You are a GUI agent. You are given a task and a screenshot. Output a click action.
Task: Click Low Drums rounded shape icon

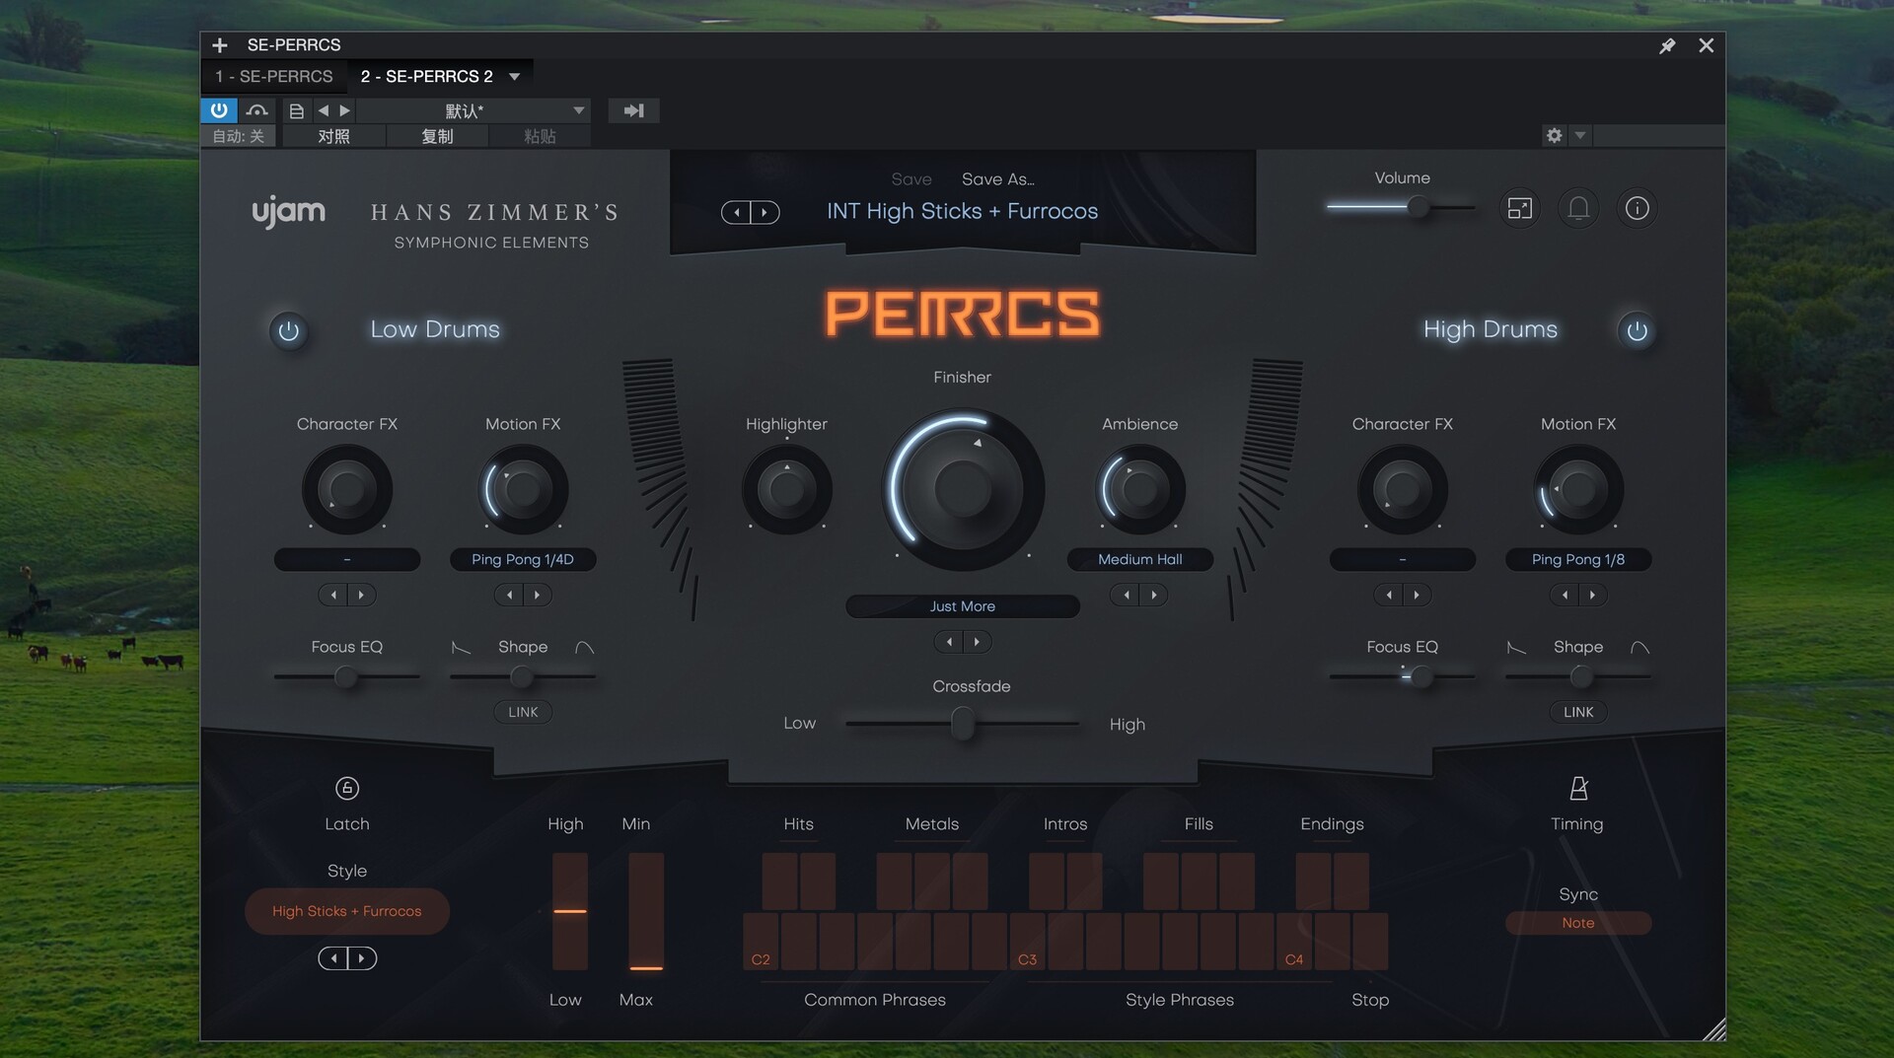pyautogui.click(x=584, y=648)
